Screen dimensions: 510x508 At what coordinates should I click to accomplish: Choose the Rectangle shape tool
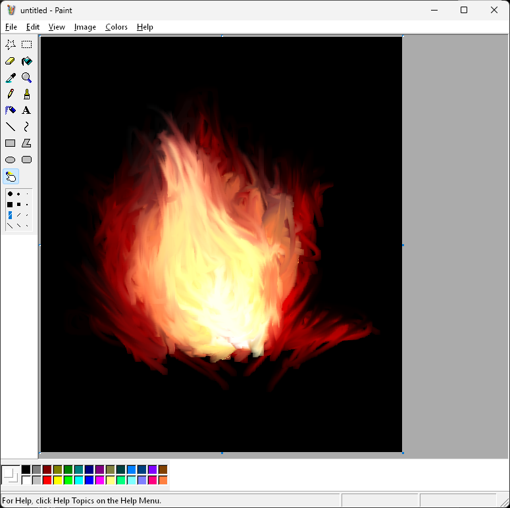[11, 143]
